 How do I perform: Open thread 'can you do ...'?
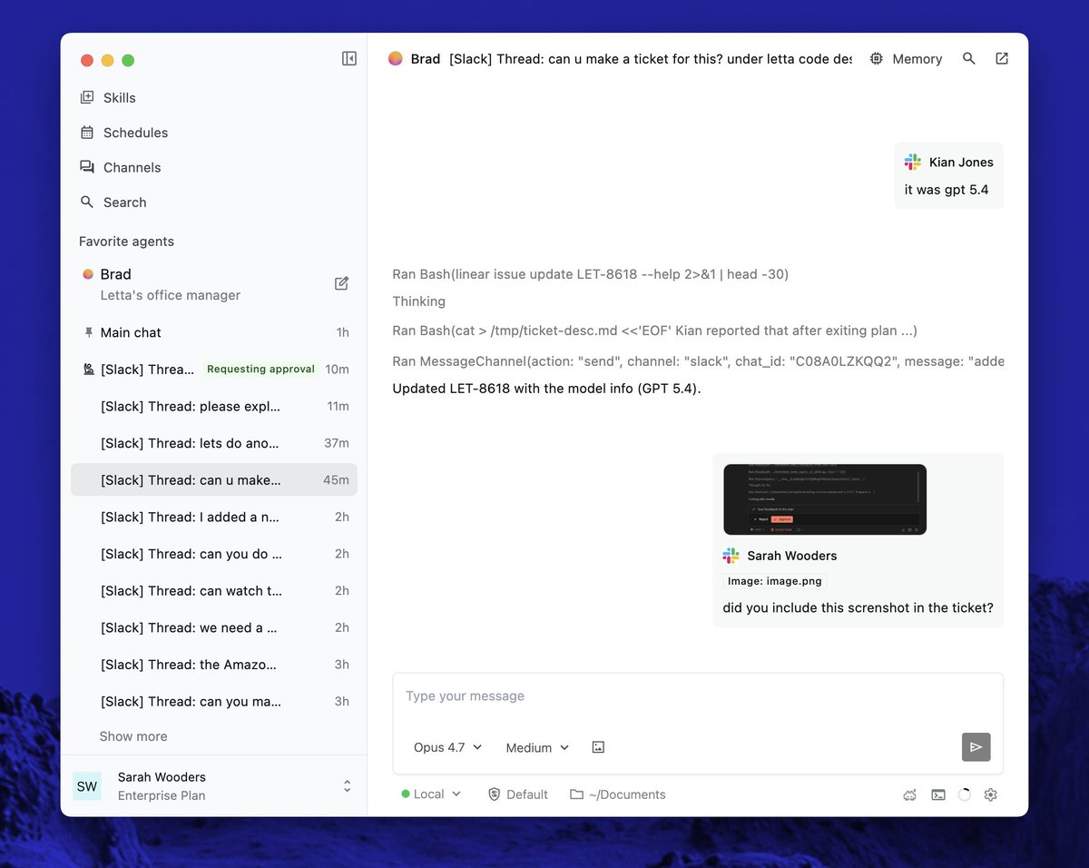point(214,554)
